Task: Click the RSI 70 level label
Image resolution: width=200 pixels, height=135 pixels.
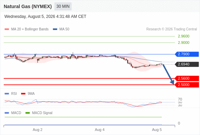Action: click(180, 99)
